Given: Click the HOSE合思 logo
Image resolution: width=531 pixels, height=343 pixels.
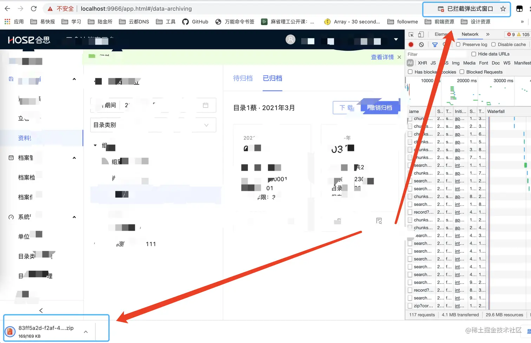Looking at the screenshot, I should click(29, 40).
